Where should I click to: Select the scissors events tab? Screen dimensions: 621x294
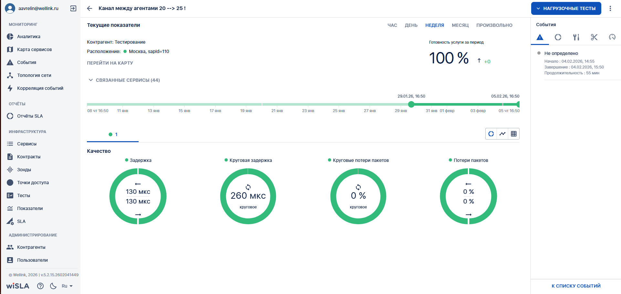point(594,37)
